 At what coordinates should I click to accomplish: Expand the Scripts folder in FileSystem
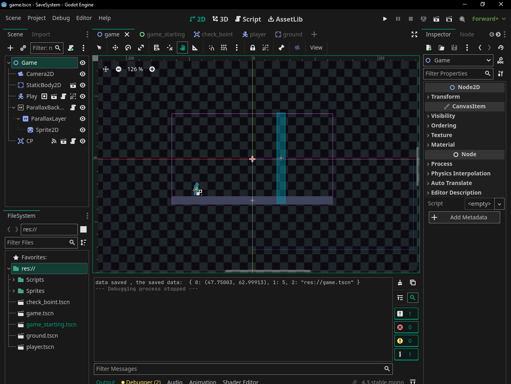pos(14,280)
